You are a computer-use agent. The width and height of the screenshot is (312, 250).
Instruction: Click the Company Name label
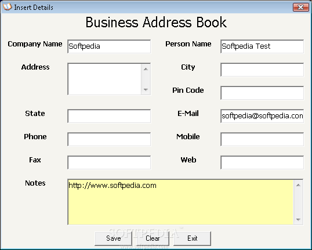coord(35,44)
